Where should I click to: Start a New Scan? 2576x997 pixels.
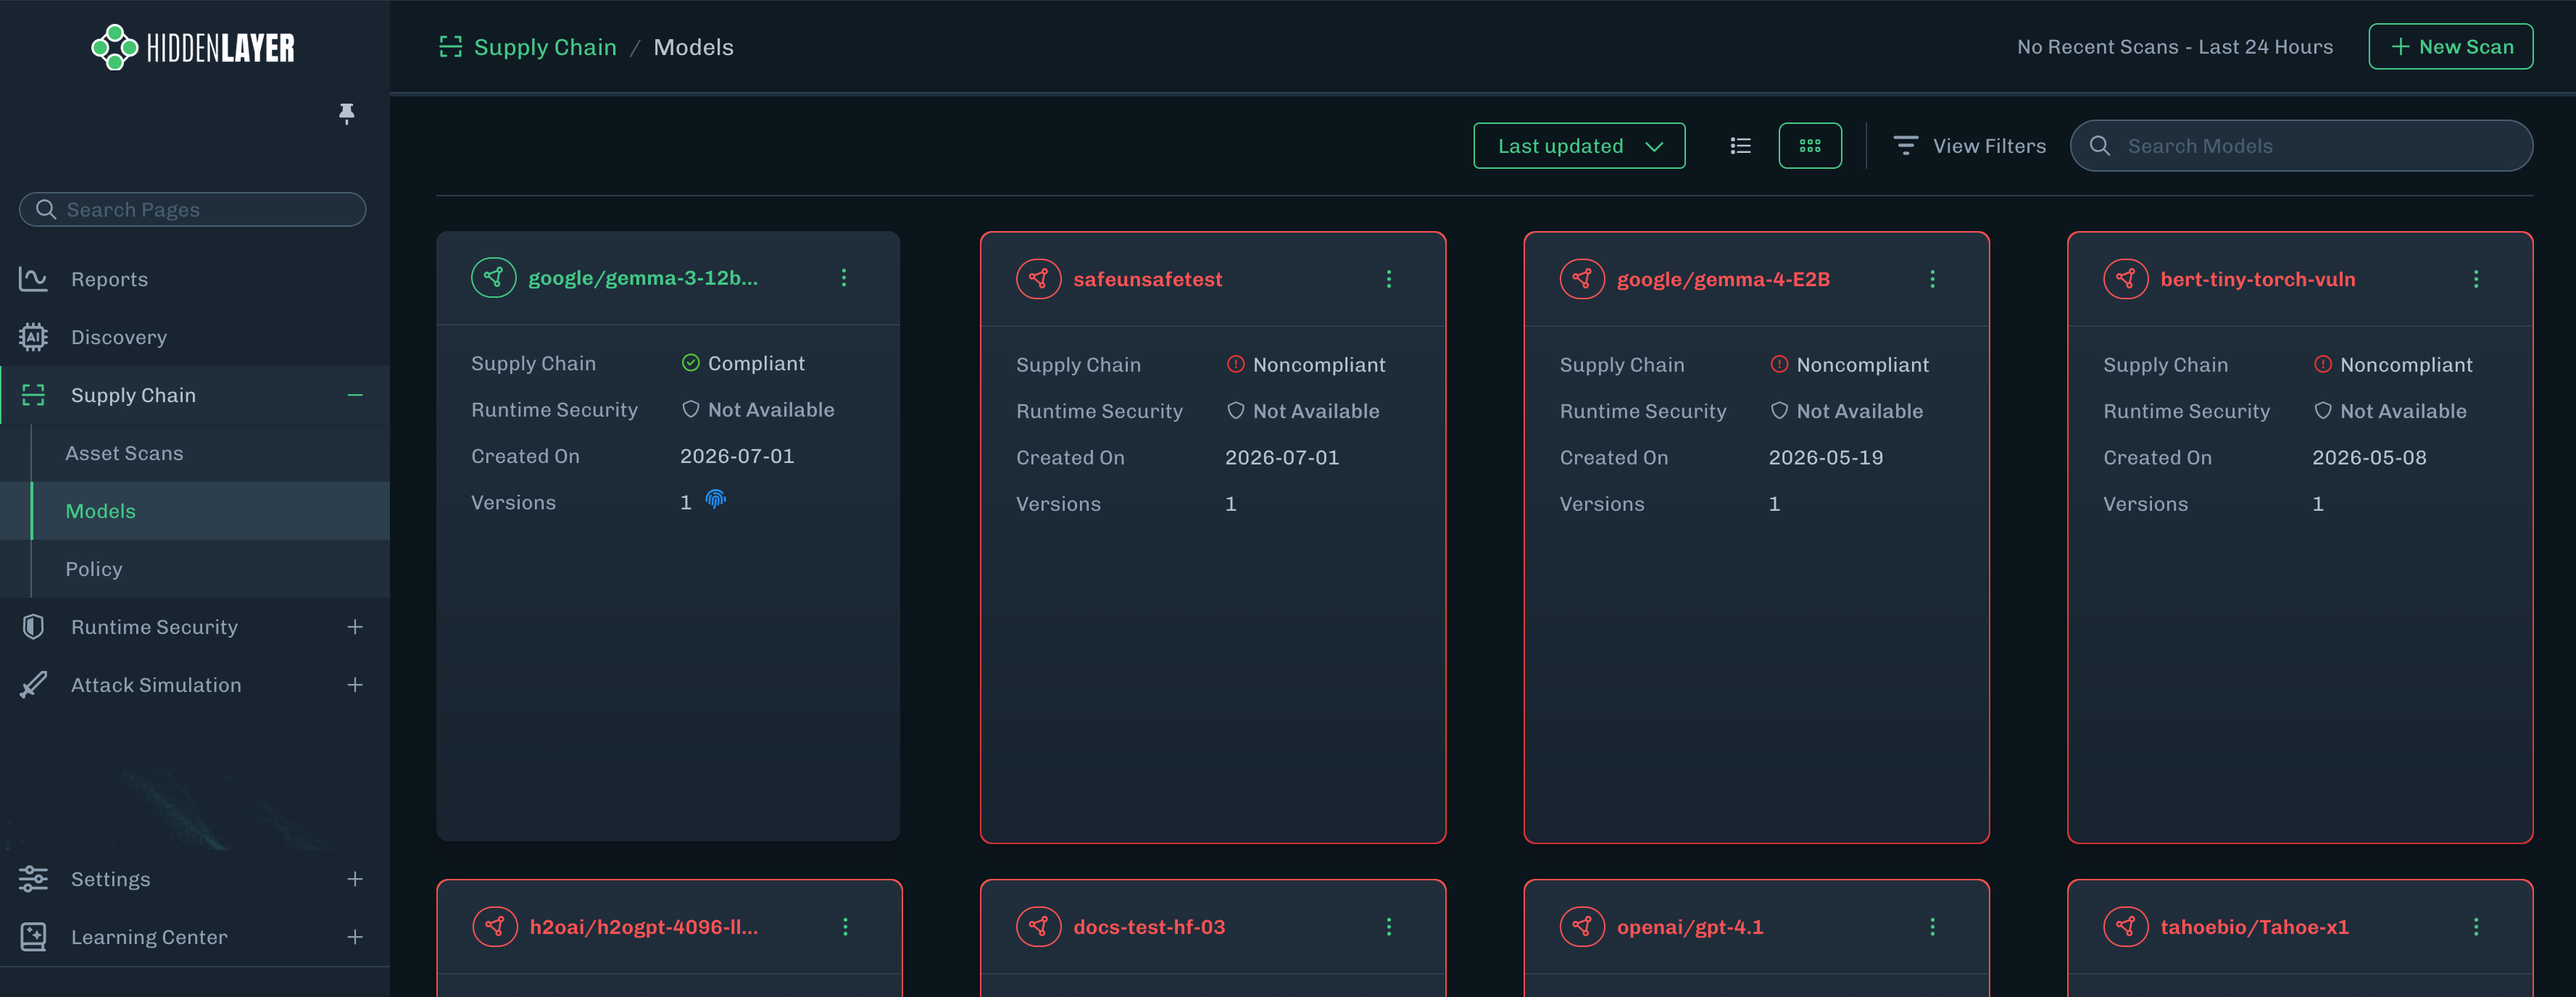pyautogui.click(x=2450, y=47)
